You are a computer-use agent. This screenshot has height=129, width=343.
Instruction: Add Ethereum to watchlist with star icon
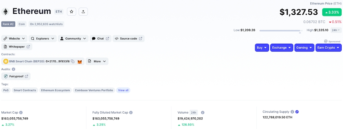[x=72, y=12]
